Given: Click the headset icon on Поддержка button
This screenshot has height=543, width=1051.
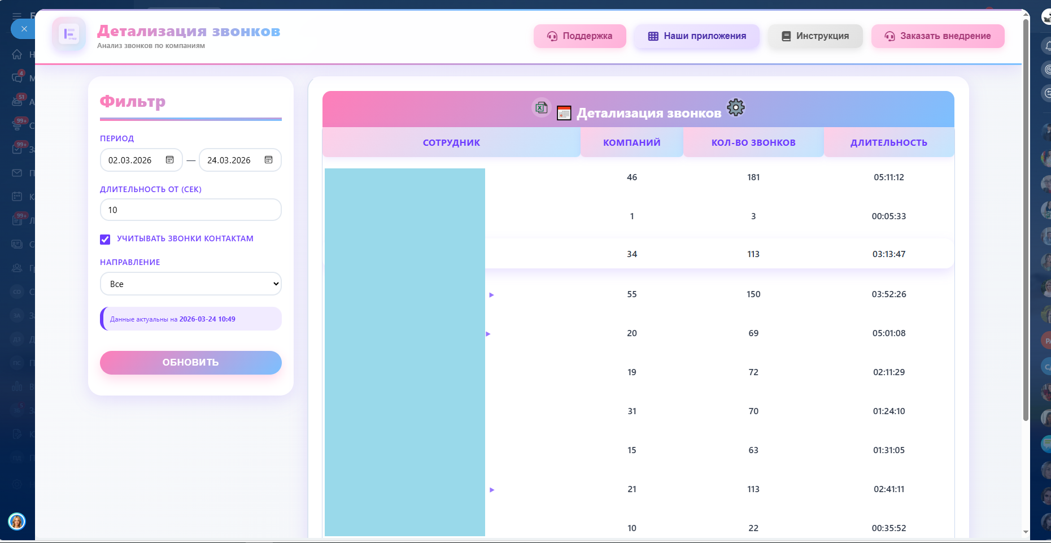Looking at the screenshot, I should [552, 36].
